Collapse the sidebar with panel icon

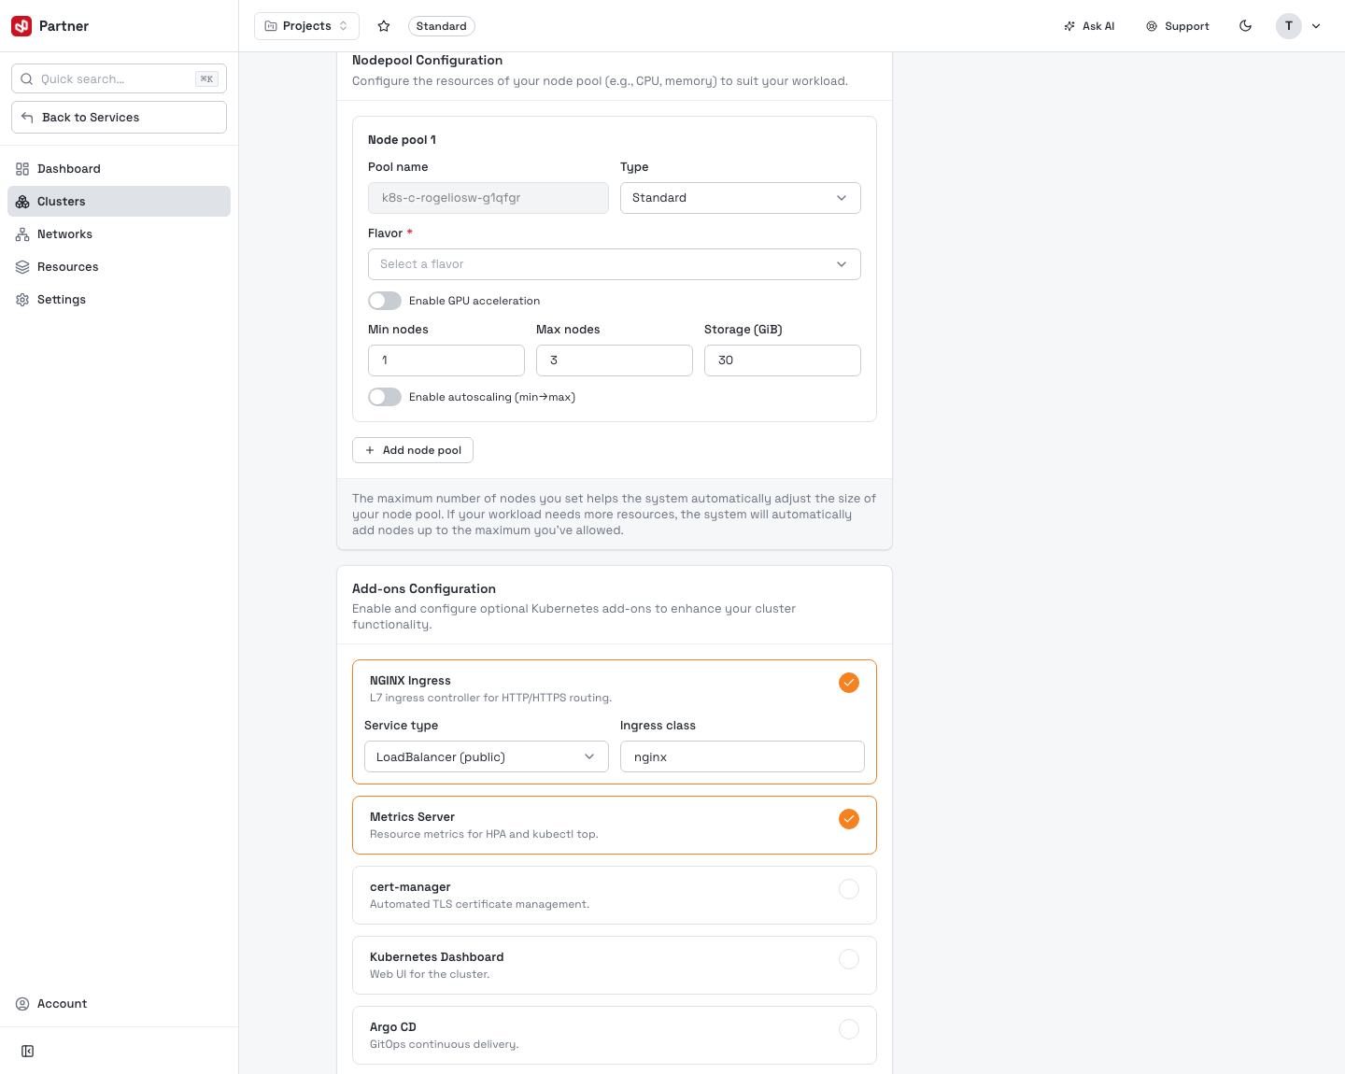pos(28,1052)
